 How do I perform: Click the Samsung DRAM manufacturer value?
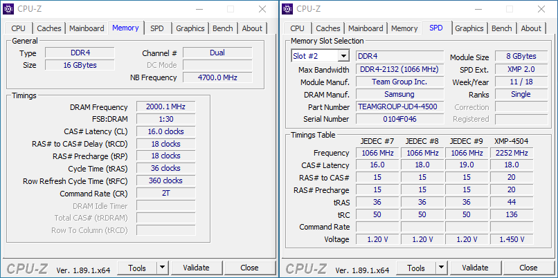click(400, 94)
